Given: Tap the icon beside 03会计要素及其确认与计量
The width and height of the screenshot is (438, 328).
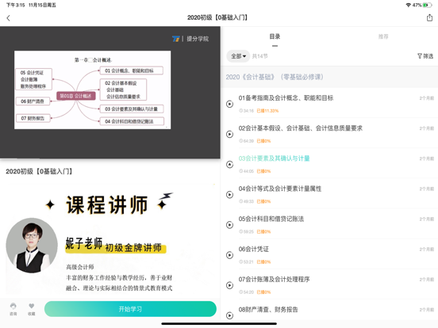Looking at the screenshot, I should 229,164.
